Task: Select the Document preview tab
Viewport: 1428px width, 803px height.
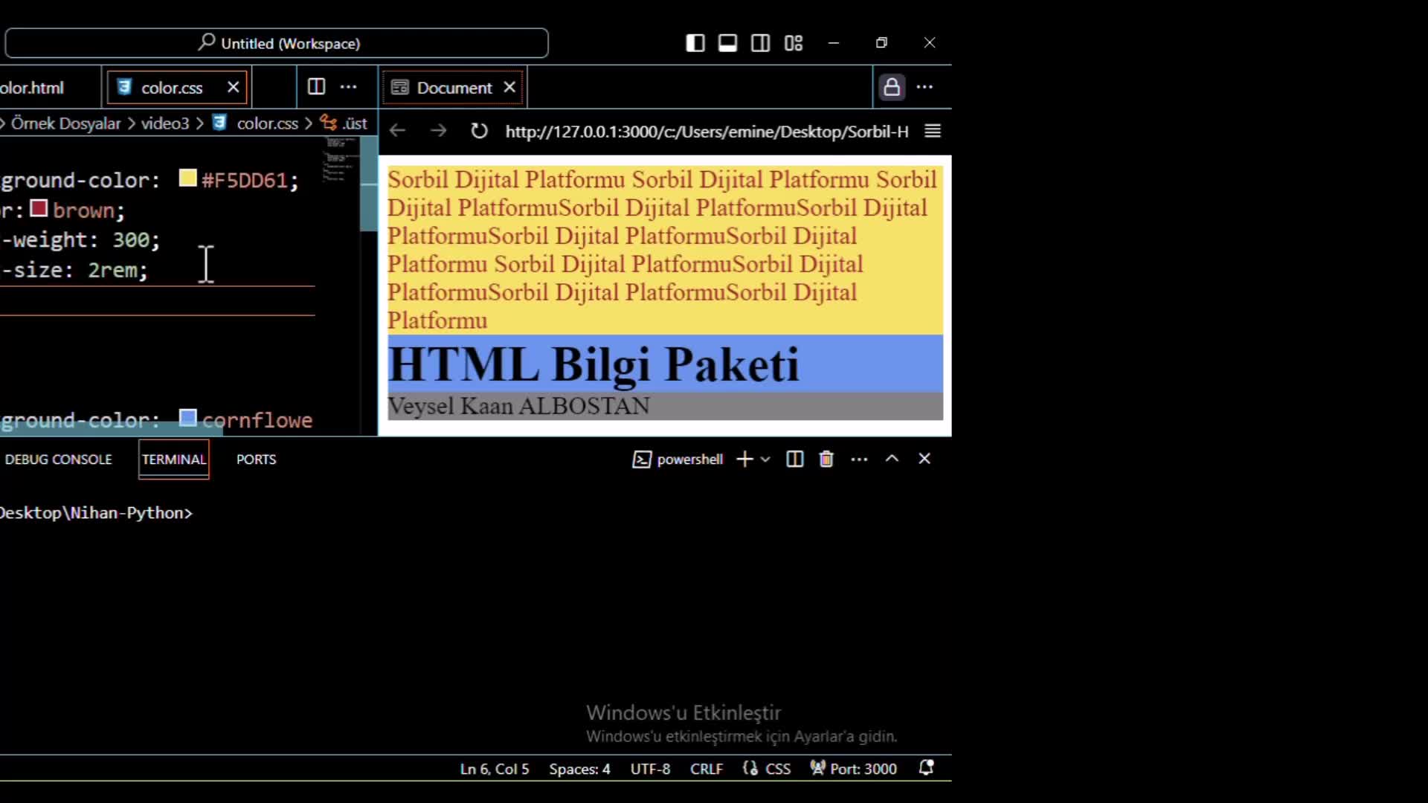Action: [454, 88]
